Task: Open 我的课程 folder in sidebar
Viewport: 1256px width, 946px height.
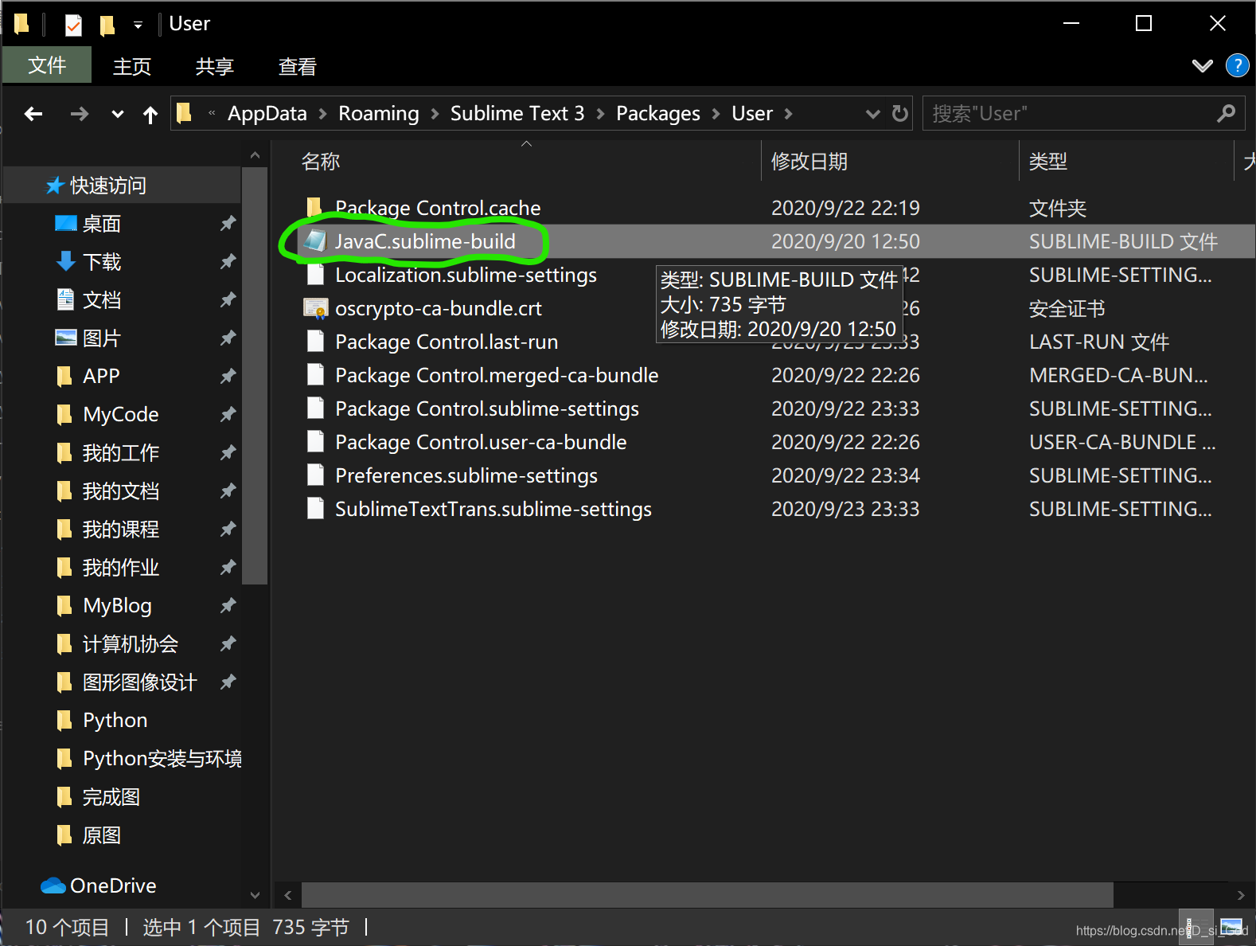Action: click(x=120, y=530)
